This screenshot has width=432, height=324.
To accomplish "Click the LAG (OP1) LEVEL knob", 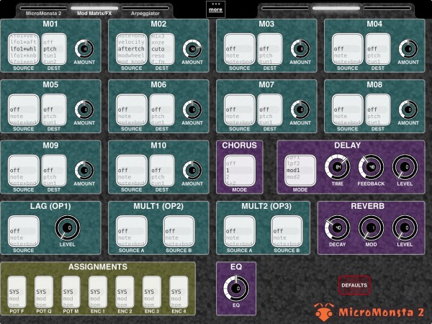I will pyautogui.click(x=67, y=228).
